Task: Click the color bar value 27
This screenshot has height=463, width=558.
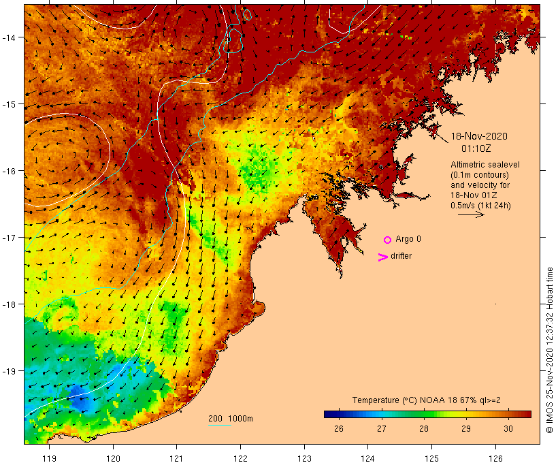Action: (382, 428)
